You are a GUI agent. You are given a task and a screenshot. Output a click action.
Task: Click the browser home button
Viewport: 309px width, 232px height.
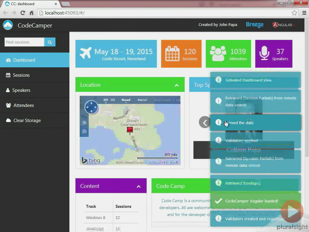pos(31,13)
